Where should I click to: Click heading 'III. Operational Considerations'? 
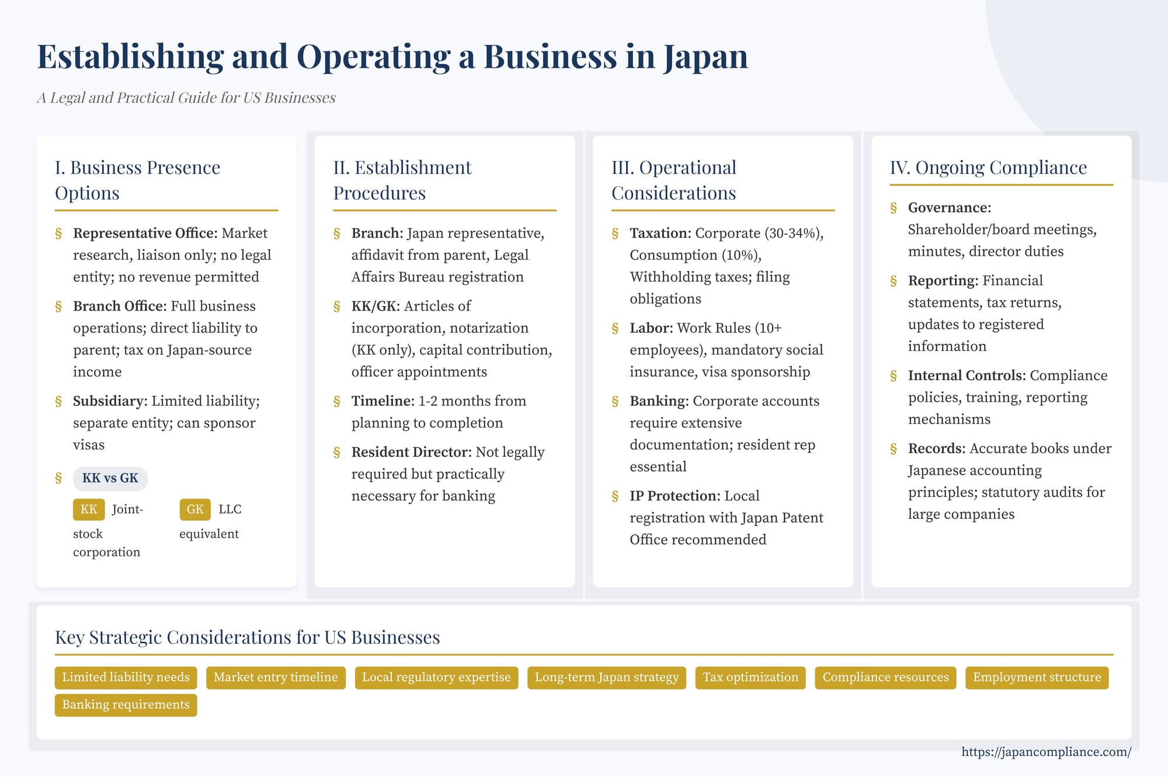tap(674, 180)
